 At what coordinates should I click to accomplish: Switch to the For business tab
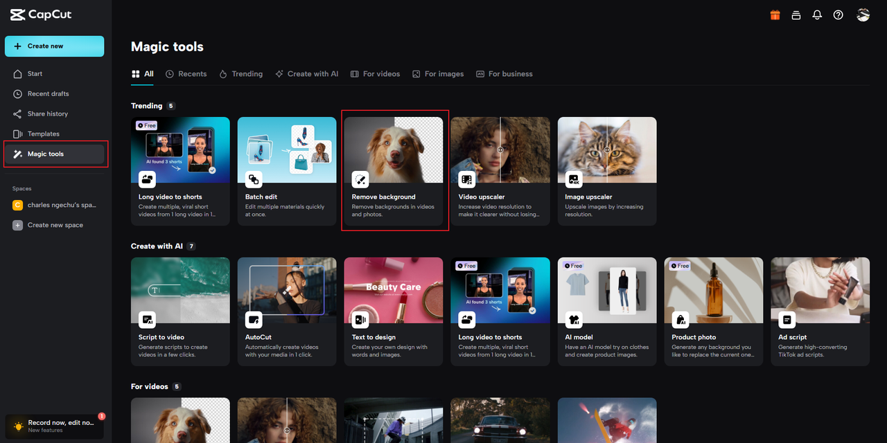tap(504, 74)
